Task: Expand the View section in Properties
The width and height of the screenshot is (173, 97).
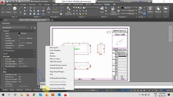Action: 34,69
